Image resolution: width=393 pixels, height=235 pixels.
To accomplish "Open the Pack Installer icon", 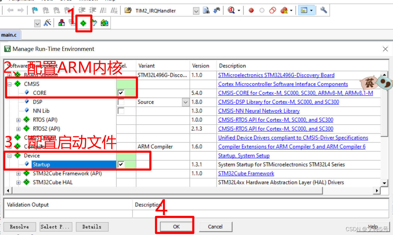I will [x=104, y=23].
